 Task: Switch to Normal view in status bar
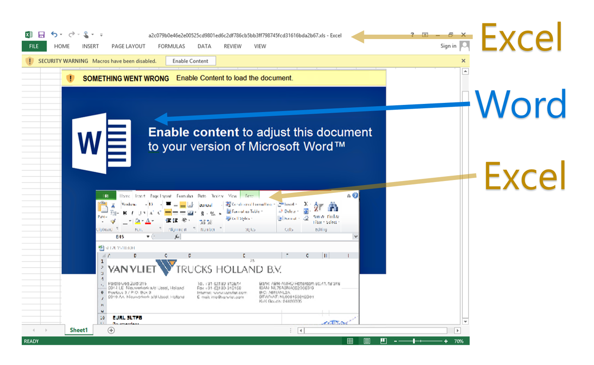click(350, 341)
